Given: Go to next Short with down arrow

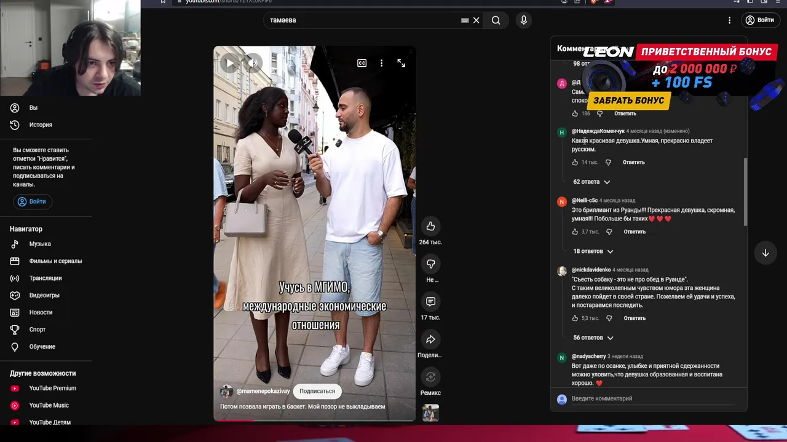Looking at the screenshot, I should 765,253.
